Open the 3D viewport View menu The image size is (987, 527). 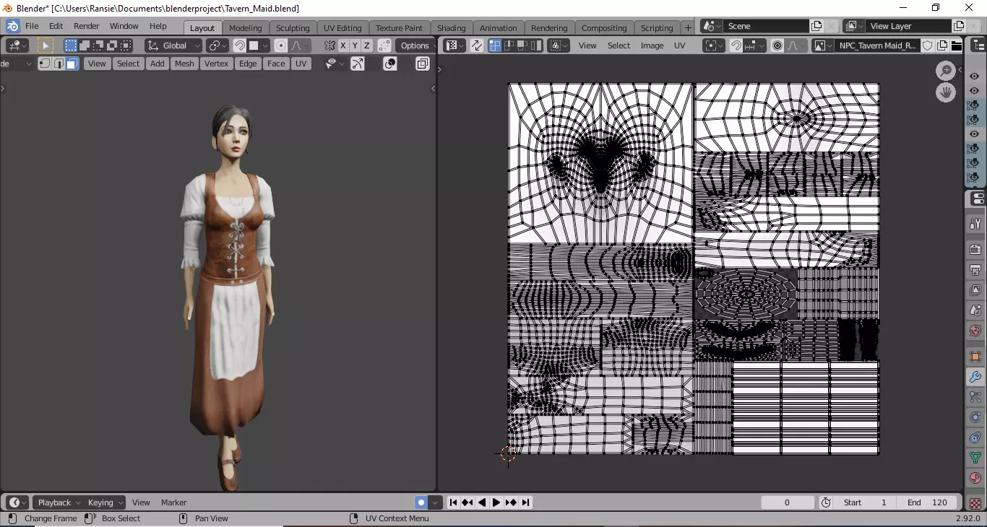pos(97,64)
